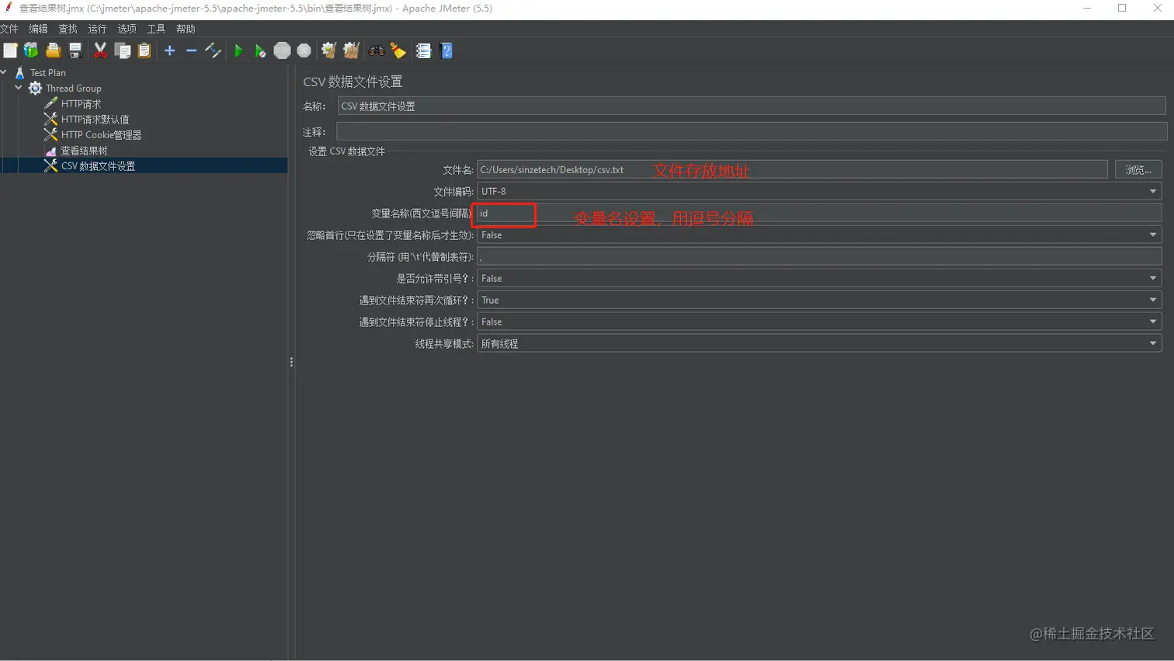Click the Open file folder icon

(53, 50)
